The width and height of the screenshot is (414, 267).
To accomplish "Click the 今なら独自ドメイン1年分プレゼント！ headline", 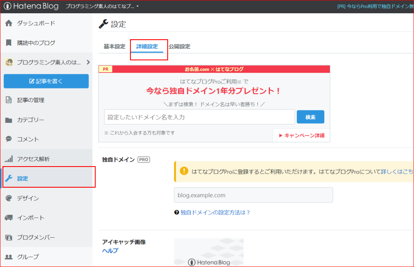I will [x=213, y=91].
